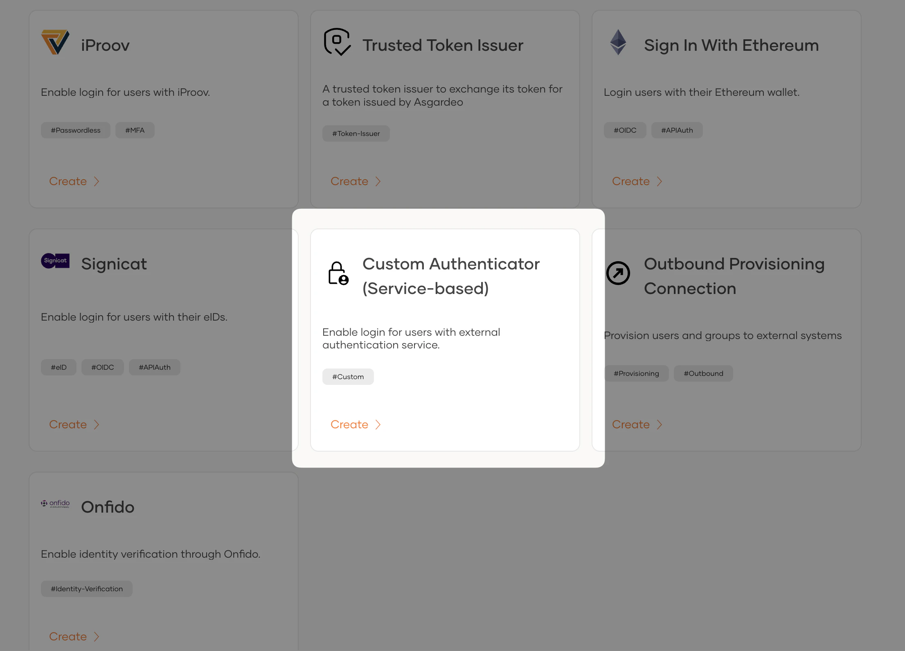905x651 pixels.
Task: Select the #MFA tag on iProov
Action: click(135, 130)
